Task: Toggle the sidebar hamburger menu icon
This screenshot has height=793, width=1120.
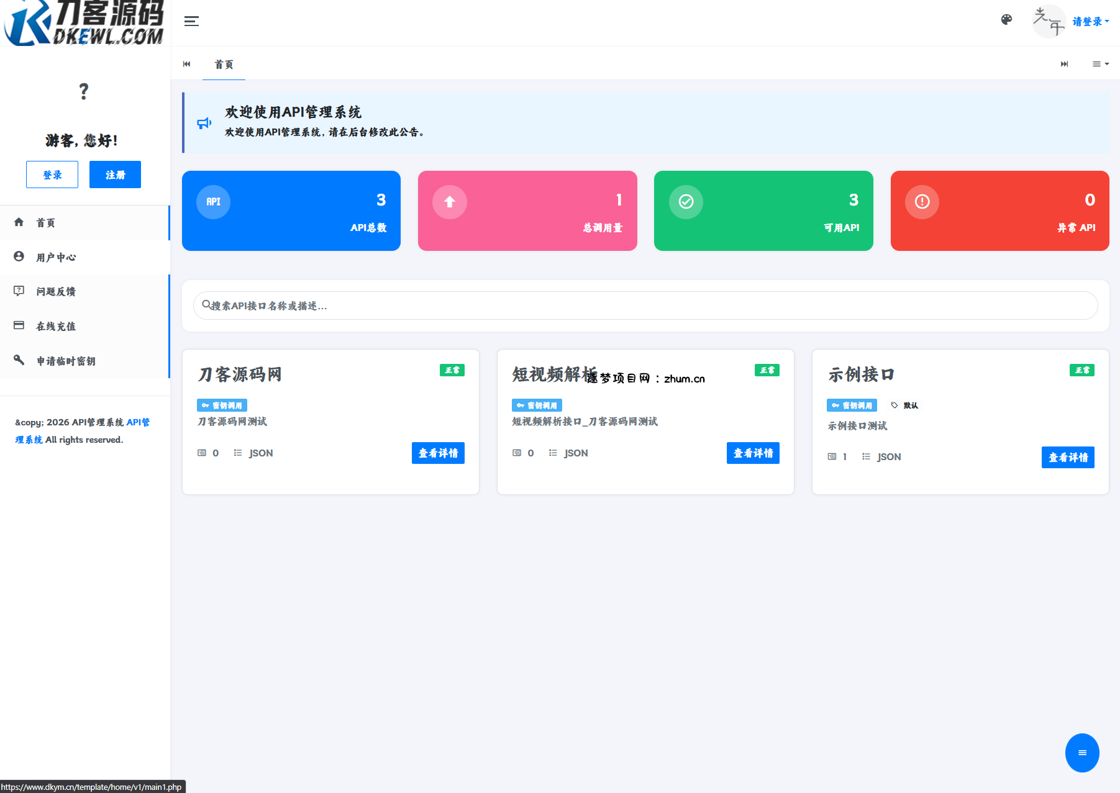Action: tap(191, 21)
